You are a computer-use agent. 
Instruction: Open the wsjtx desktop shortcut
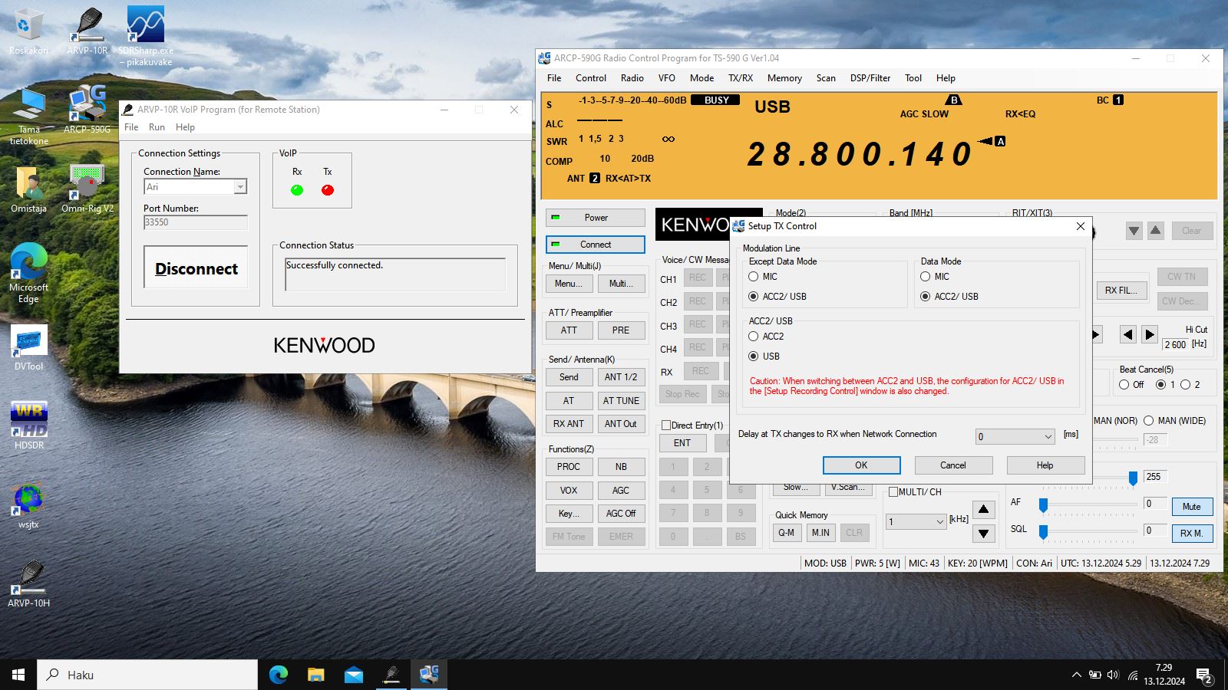(x=28, y=506)
